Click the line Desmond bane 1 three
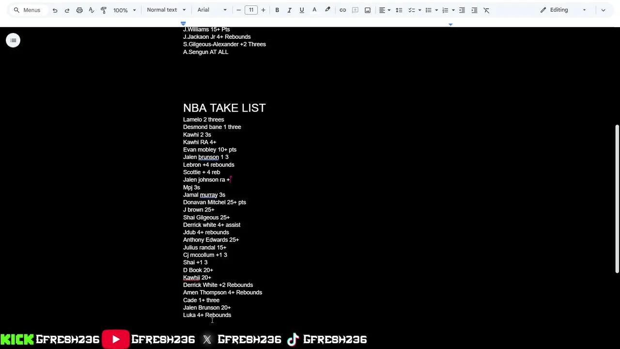 [x=212, y=127]
